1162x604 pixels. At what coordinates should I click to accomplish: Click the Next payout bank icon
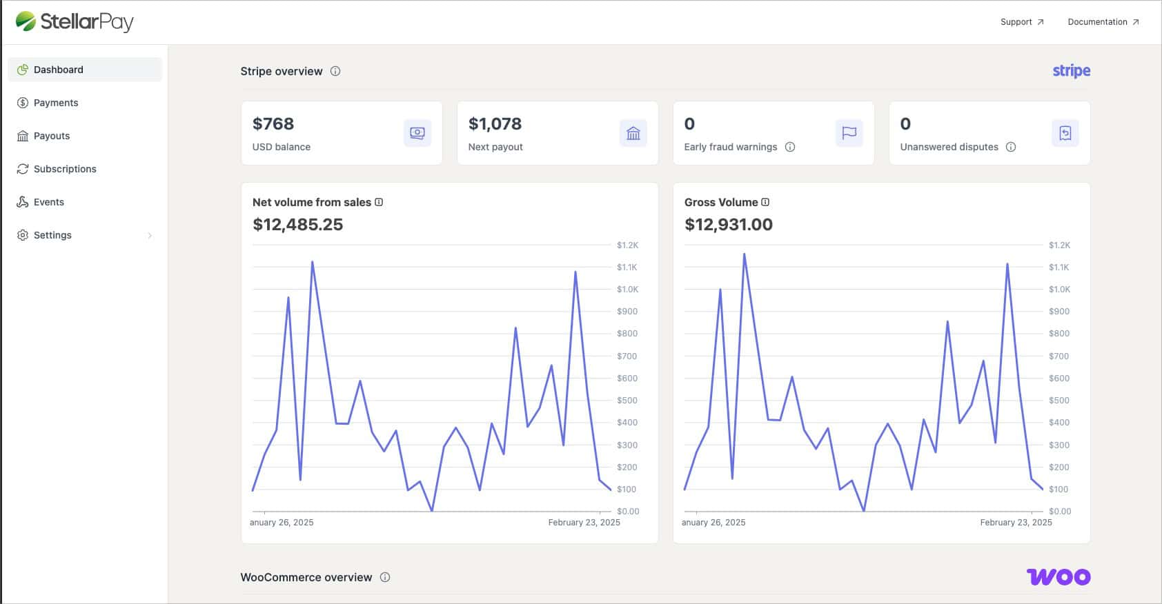click(633, 133)
